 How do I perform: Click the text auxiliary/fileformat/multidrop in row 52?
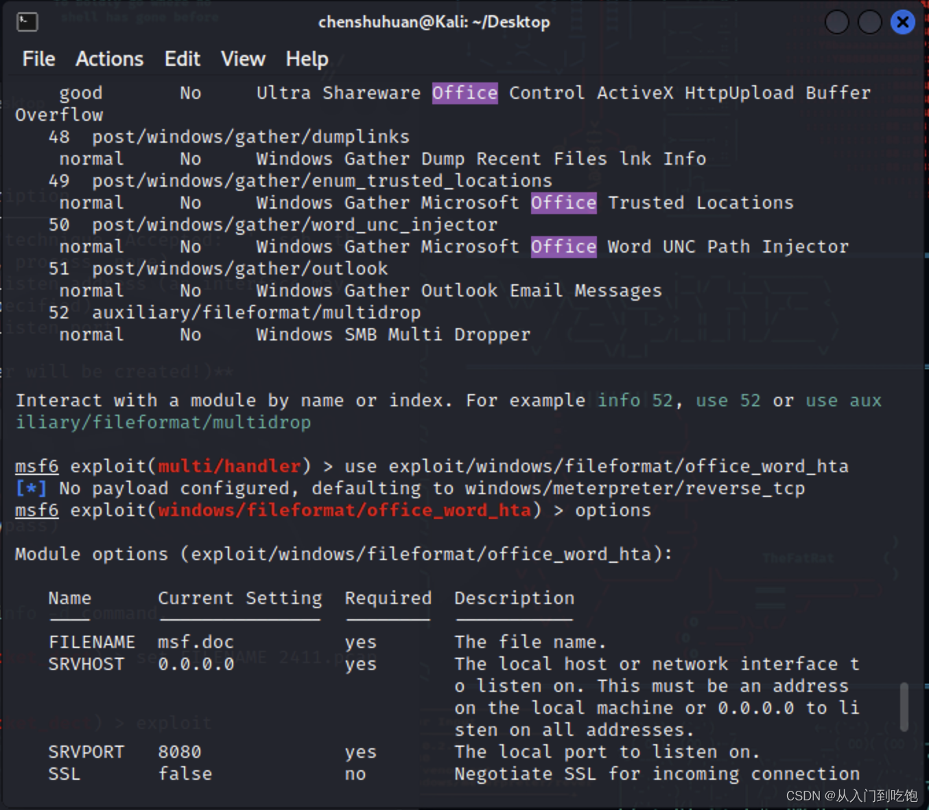click(256, 312)
